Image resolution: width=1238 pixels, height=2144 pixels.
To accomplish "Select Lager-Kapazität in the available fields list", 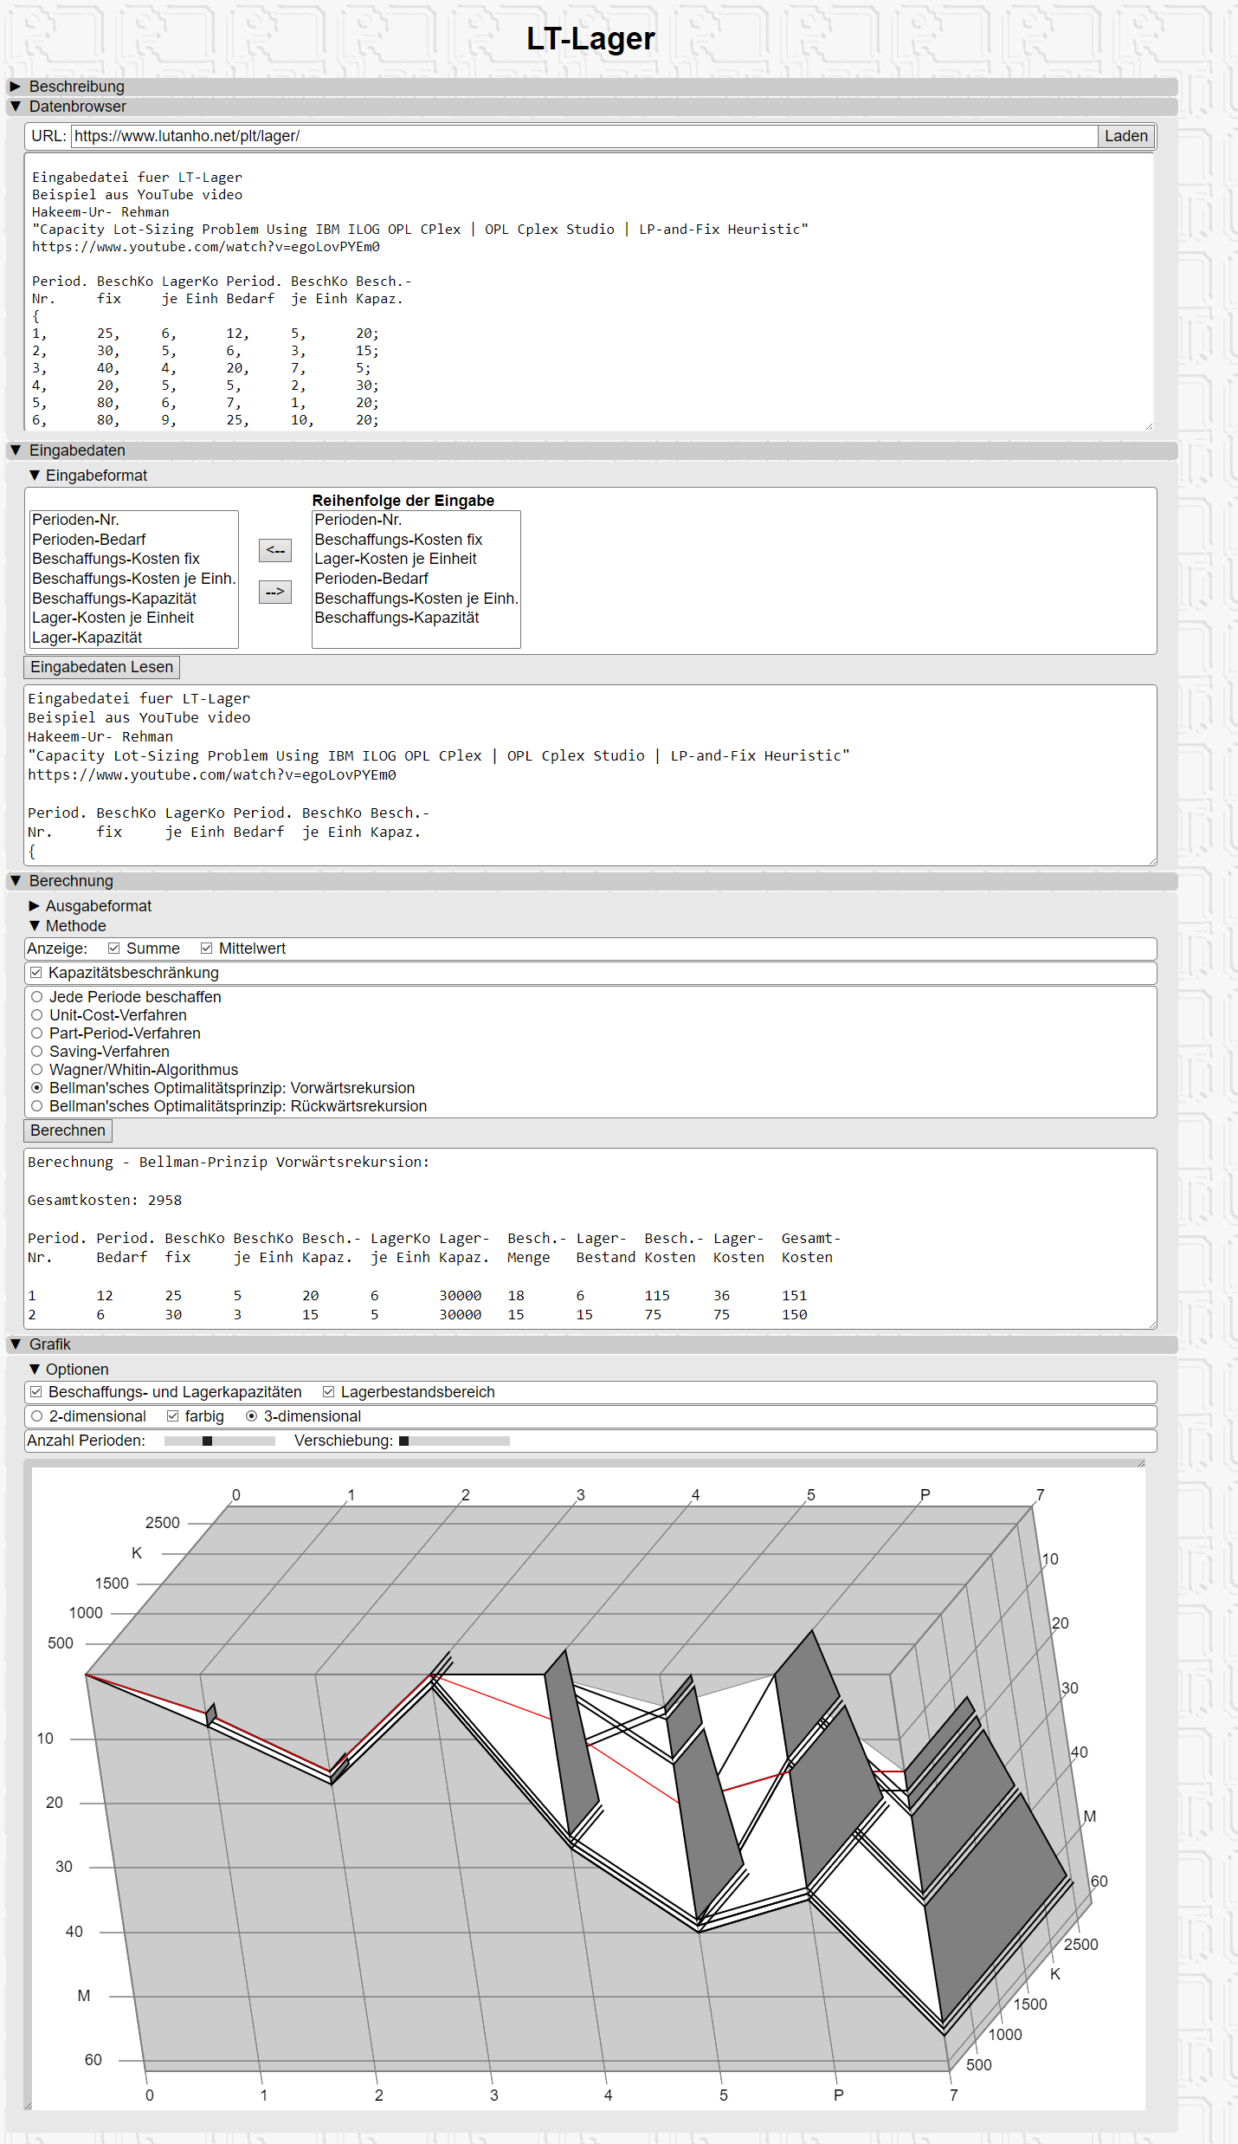I will 87,638.
